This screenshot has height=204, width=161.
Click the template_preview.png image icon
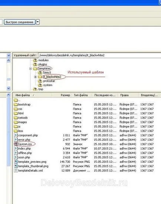coord(16,162)
